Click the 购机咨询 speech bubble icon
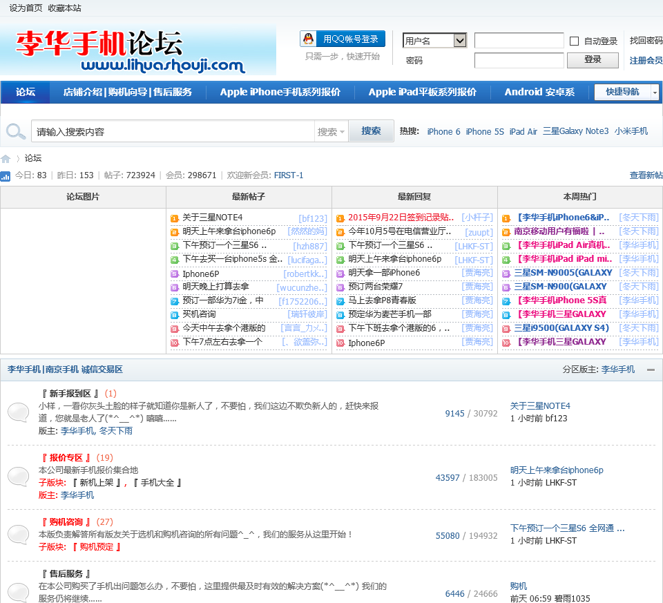The image size is (663, 603). pyautogui.click(x=18, y=535)
